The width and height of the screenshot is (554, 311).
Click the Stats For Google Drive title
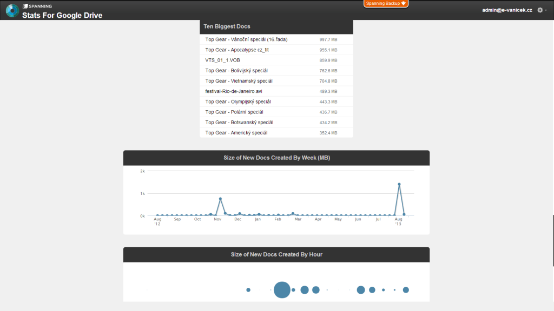62,15
